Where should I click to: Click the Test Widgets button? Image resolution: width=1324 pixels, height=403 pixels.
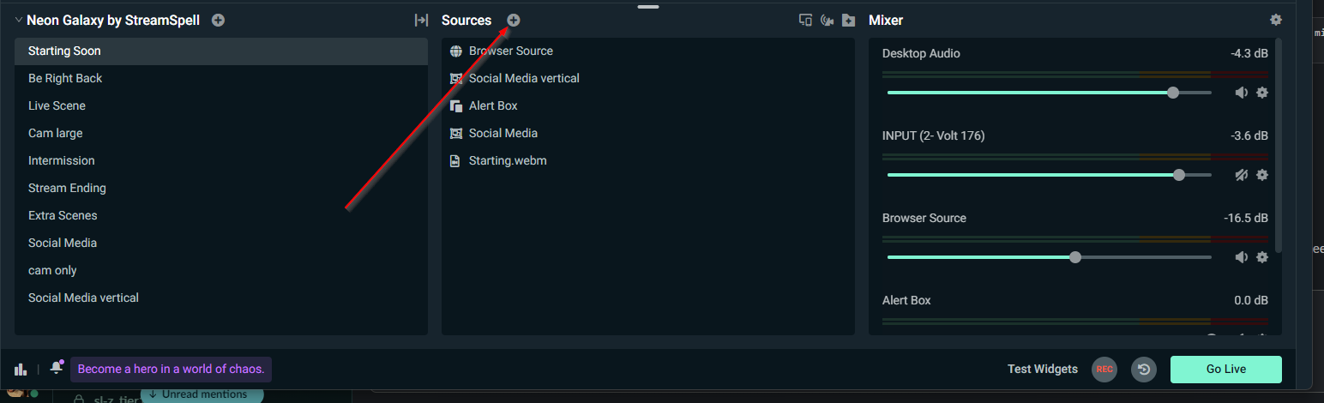coord(1043,370)
